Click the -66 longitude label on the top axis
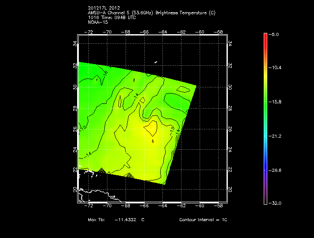 (x=146, y=32)
